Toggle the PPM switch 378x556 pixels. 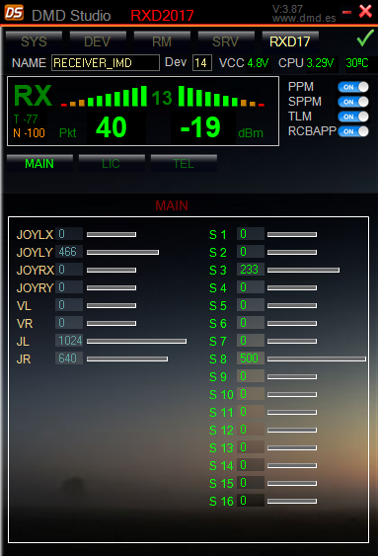click(x=353, y=87)
